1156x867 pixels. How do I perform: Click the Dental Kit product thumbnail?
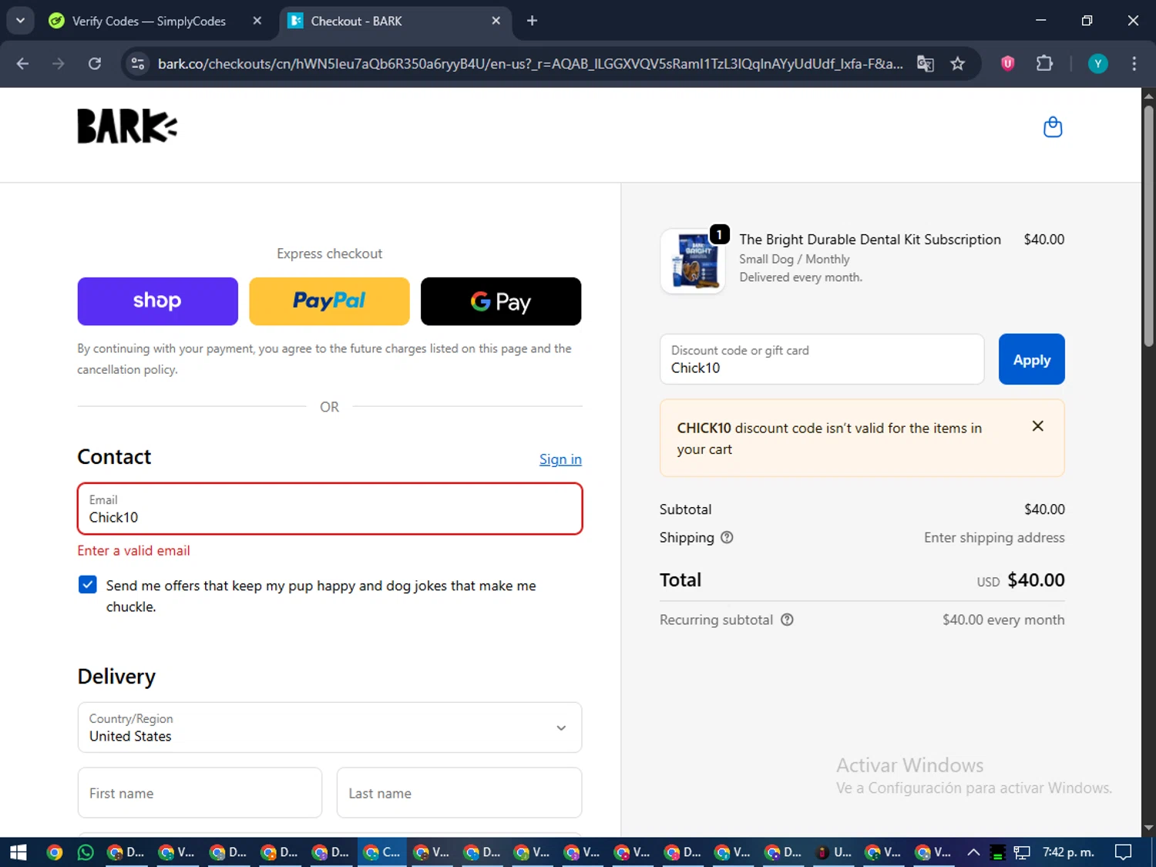(693, 261)
